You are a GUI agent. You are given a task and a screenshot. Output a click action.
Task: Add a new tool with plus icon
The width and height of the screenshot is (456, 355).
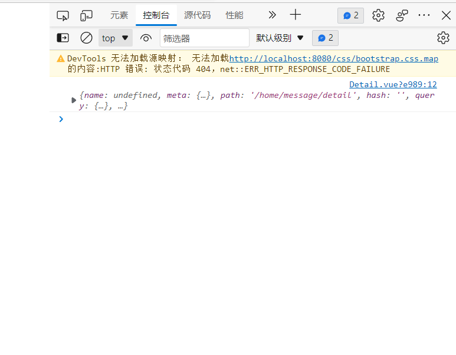pyautogui.click(x=295, y=15)
